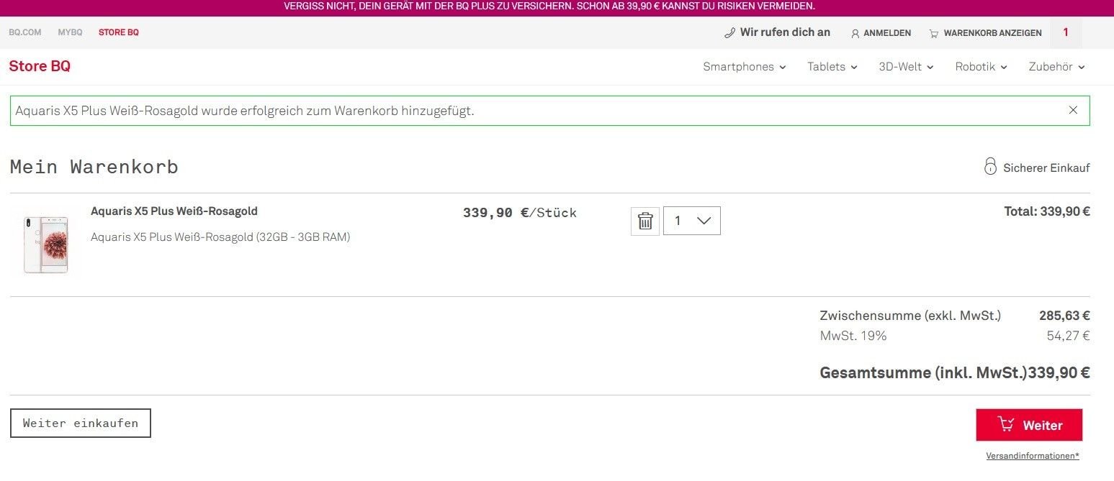This screenshot has height=481, width=1114.
Task: Click the 'MwSt. 19%' label
Action: point(853,336)
